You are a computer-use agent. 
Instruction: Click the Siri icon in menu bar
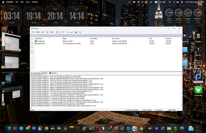178,2
